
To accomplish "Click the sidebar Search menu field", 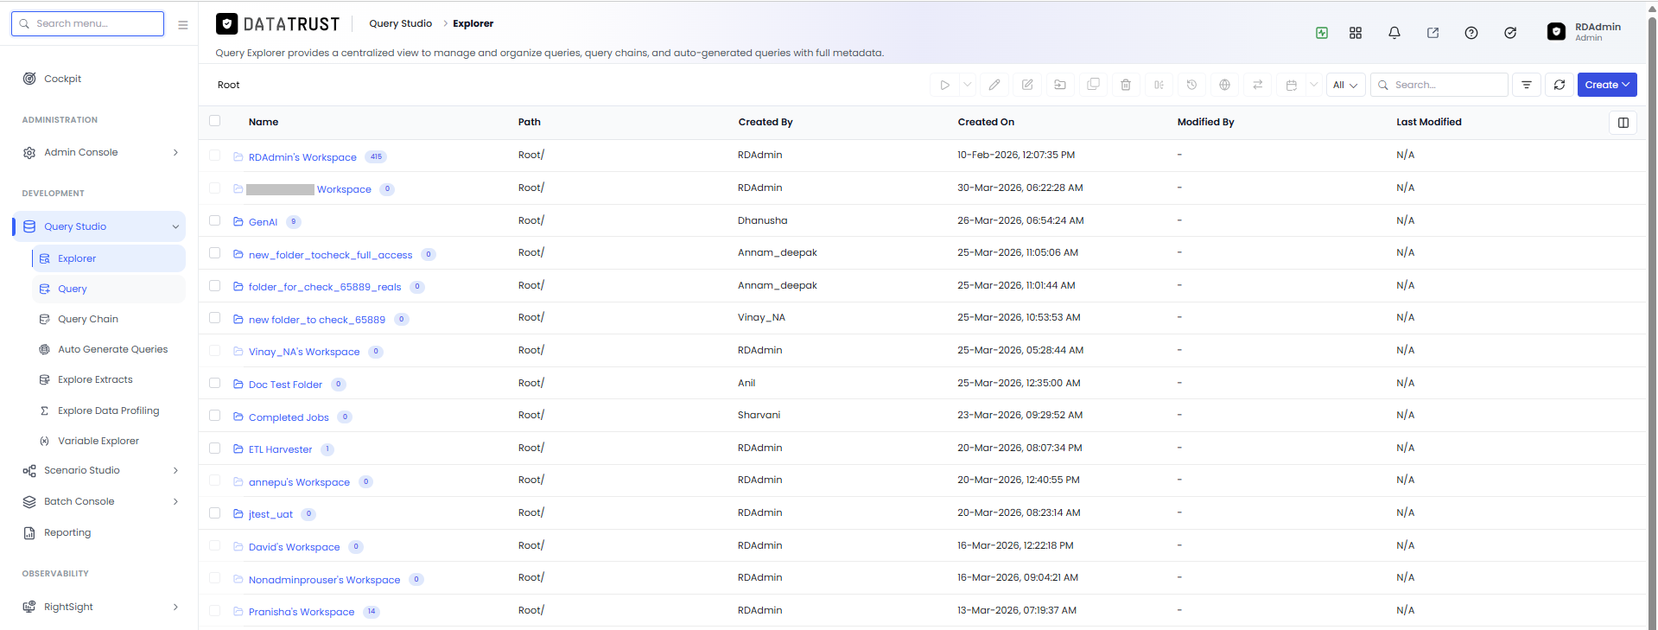I will click(87, 23).
